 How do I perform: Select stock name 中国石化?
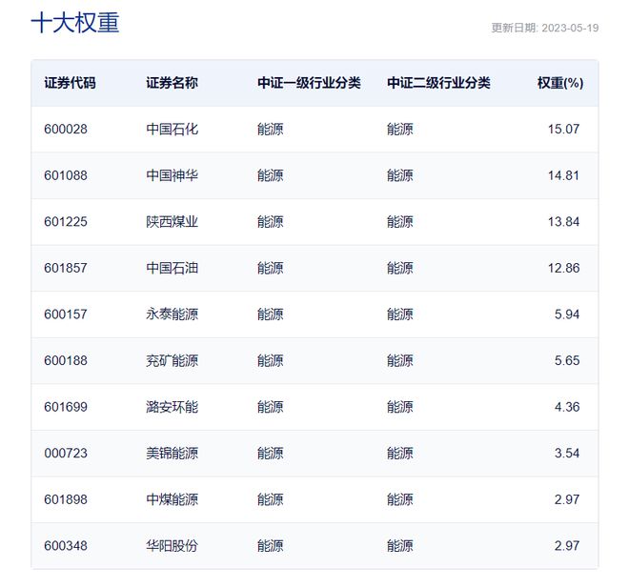pos(172,130)
